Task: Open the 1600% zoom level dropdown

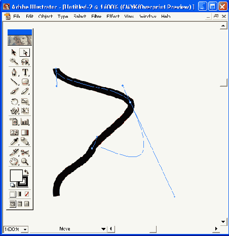Action: coord(25,229)
